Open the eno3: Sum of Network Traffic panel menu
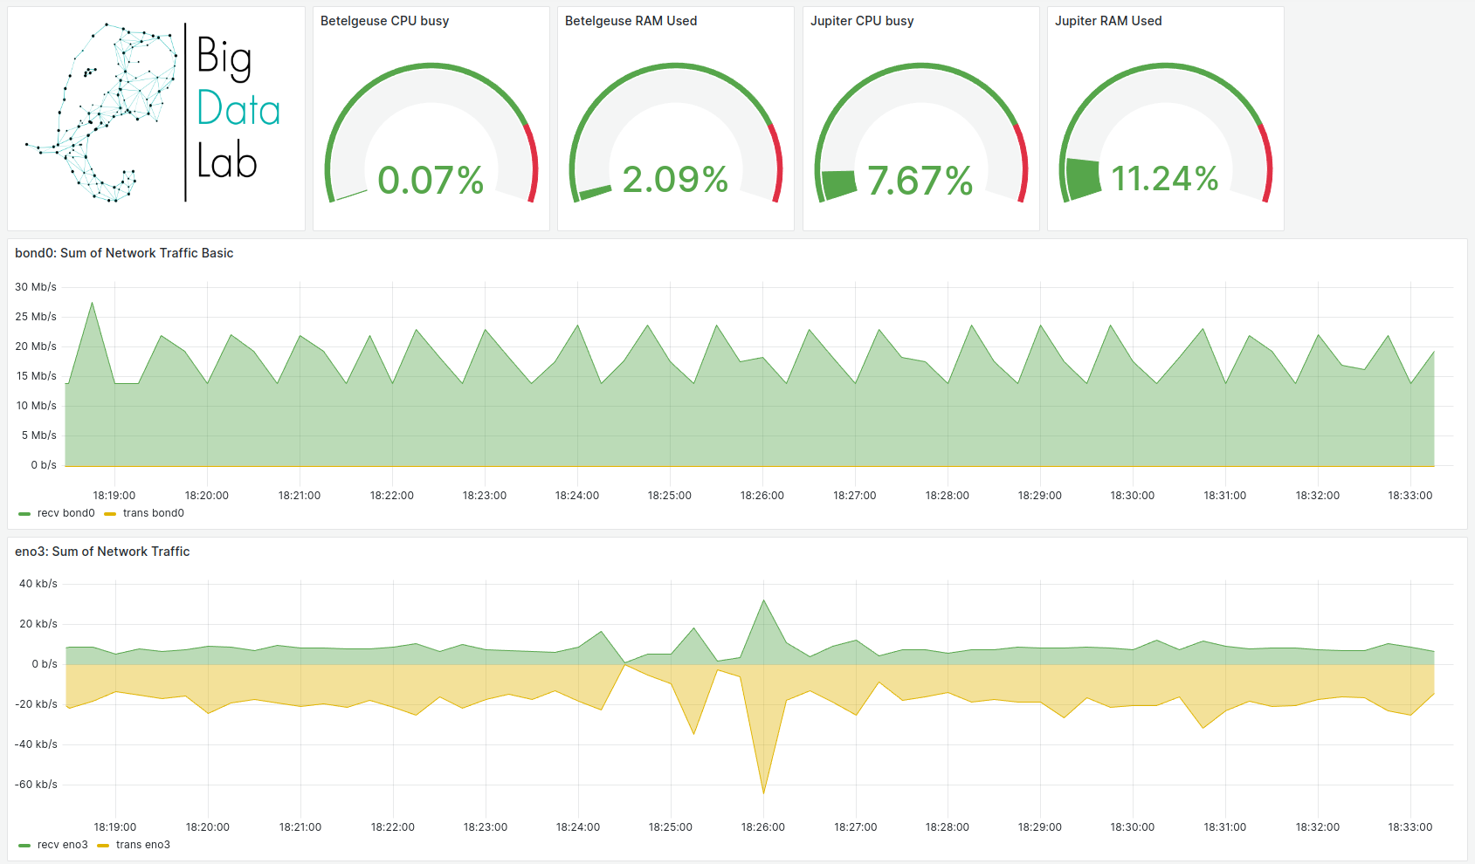1475x864 pixels. (x=103, y=552)
